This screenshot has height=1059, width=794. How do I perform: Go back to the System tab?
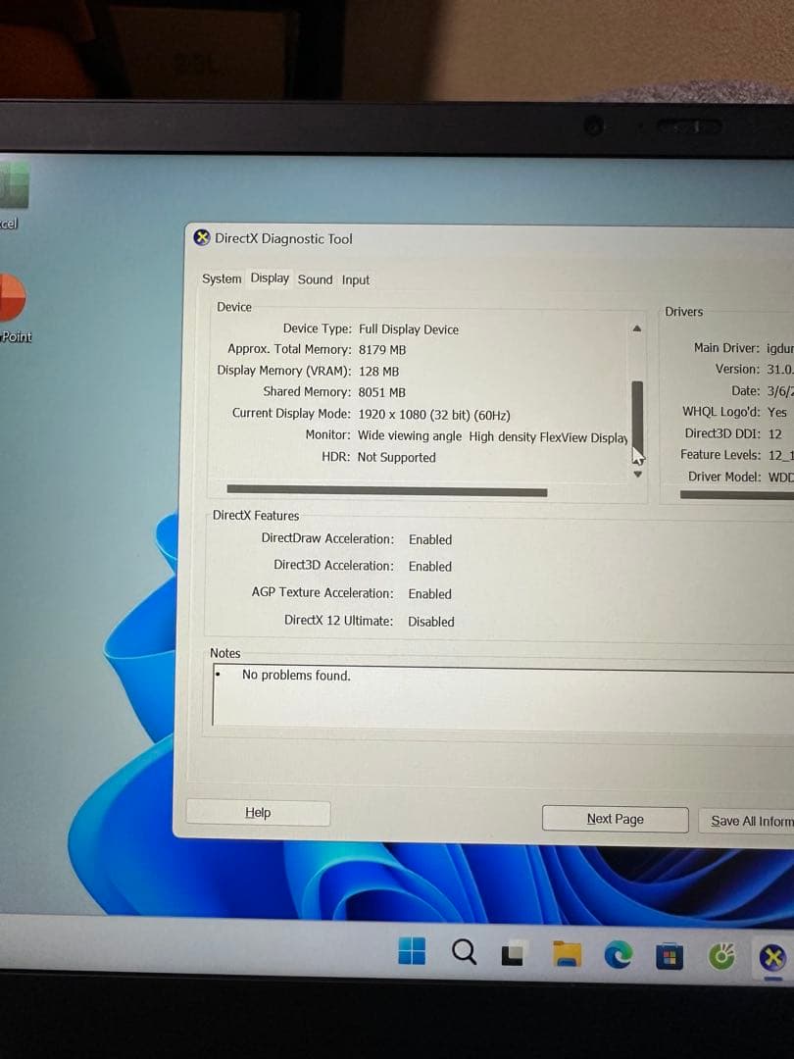point(222,278)
